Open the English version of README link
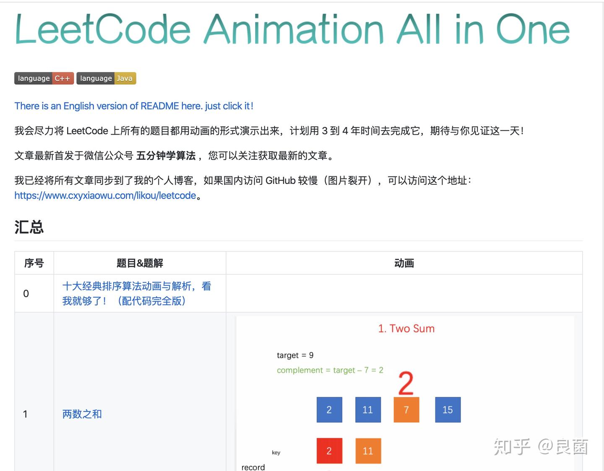This screenshot has width=604, height=471. [x=134, y=106]
